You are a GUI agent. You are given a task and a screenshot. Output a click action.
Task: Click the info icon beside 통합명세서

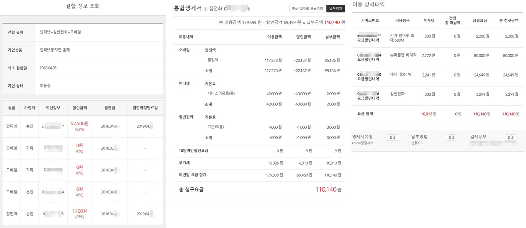click(206, 9)
